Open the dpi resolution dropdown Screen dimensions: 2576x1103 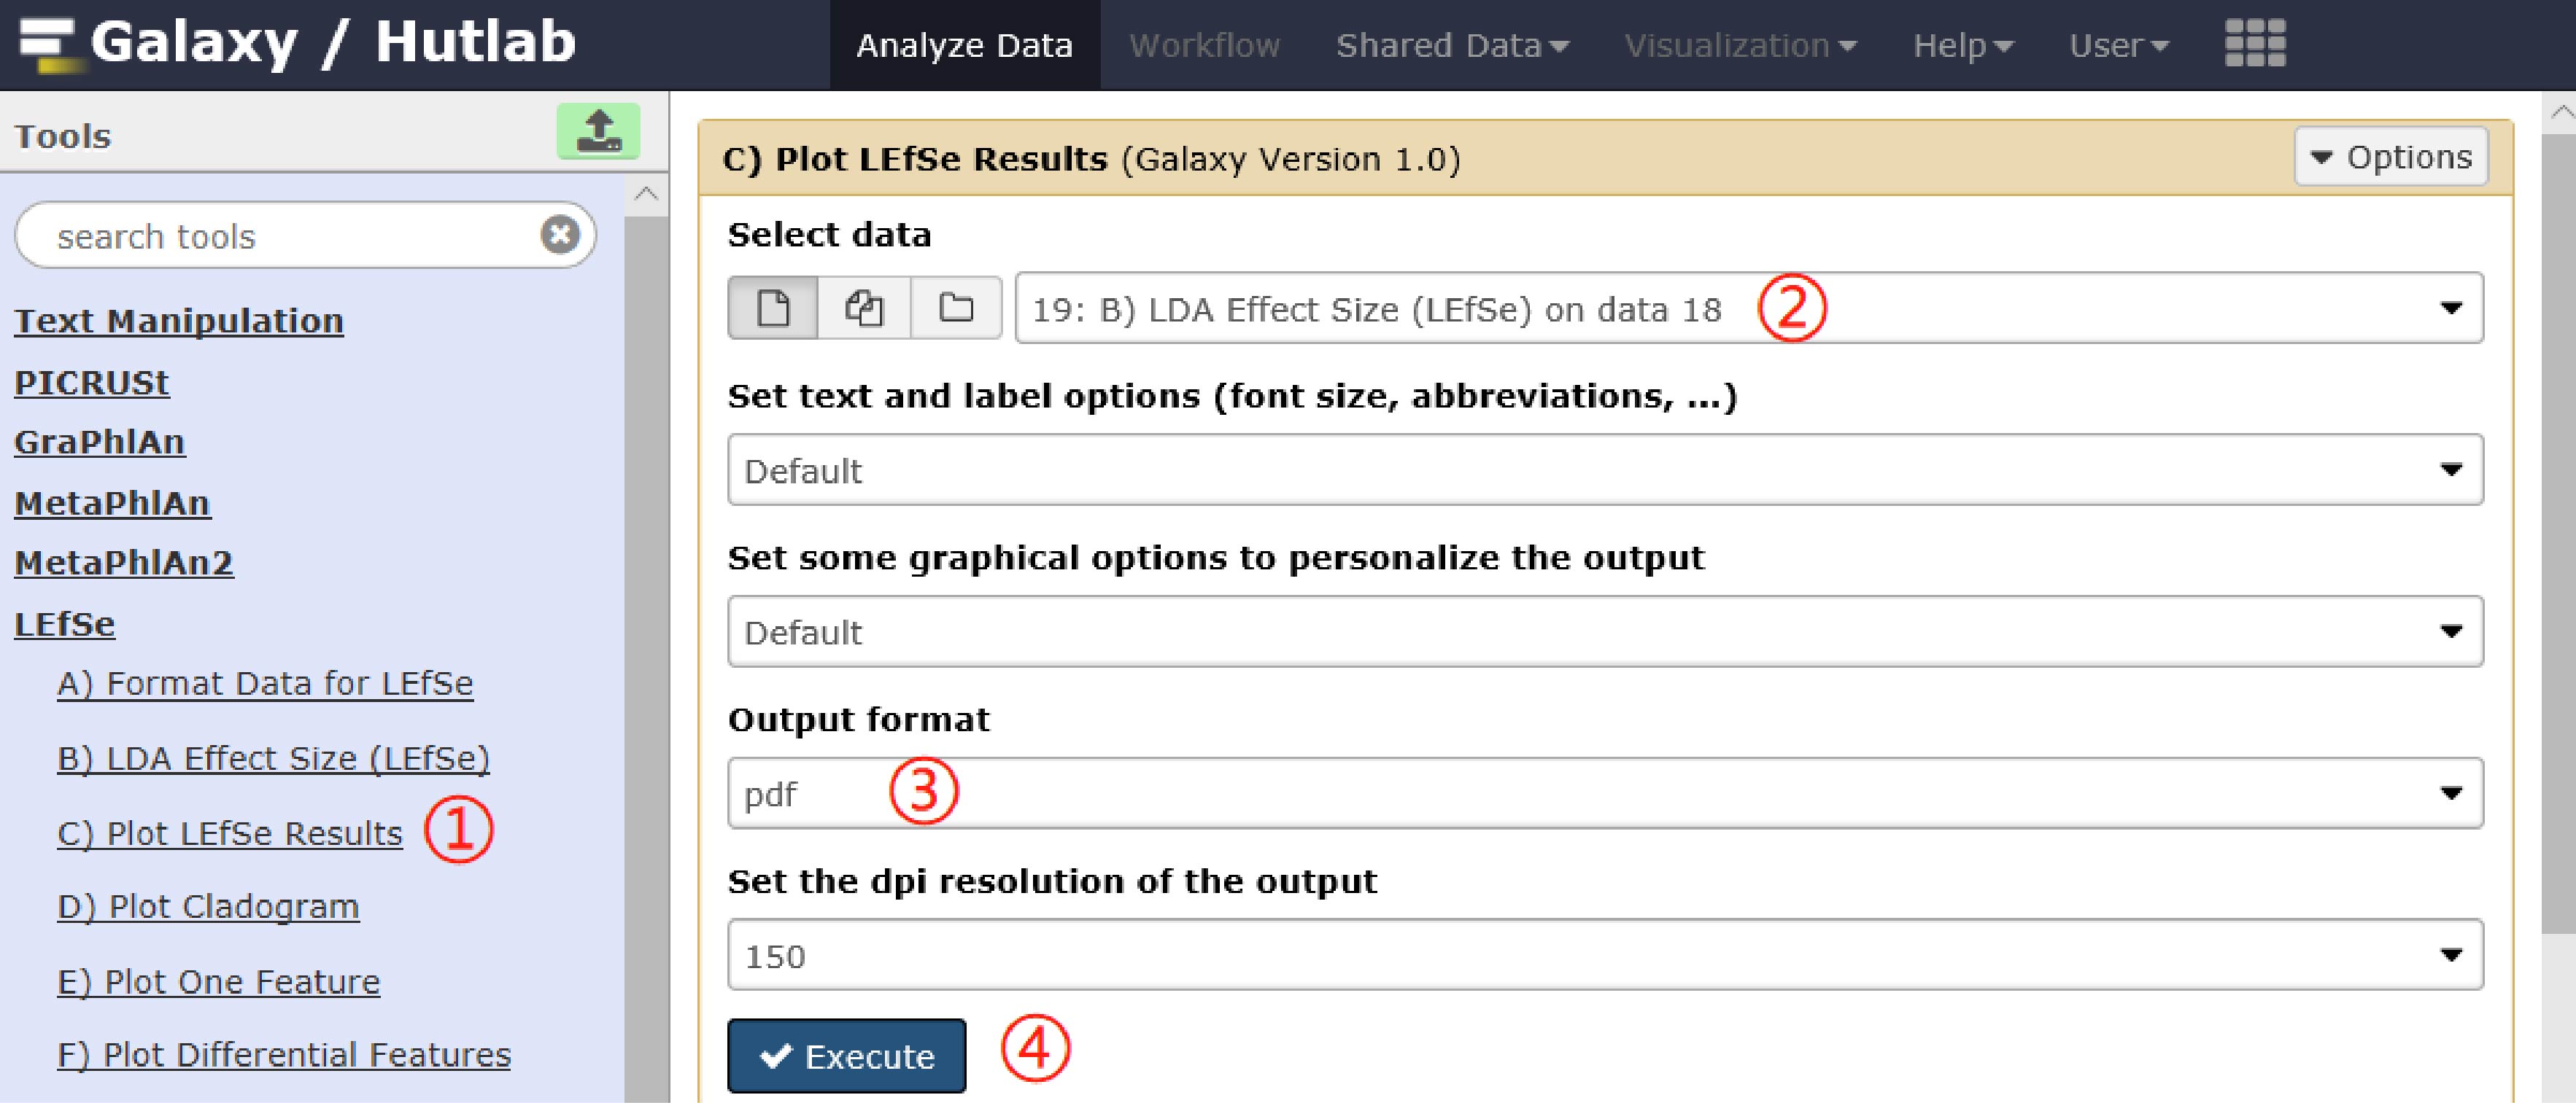coord(1605,955)
